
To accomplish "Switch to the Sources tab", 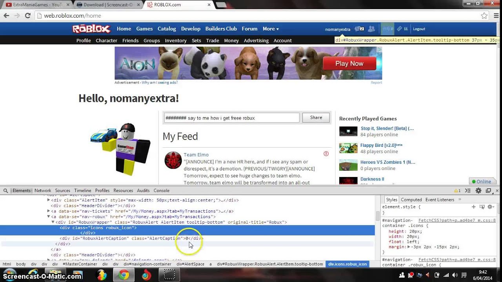I will pos(62,191).
